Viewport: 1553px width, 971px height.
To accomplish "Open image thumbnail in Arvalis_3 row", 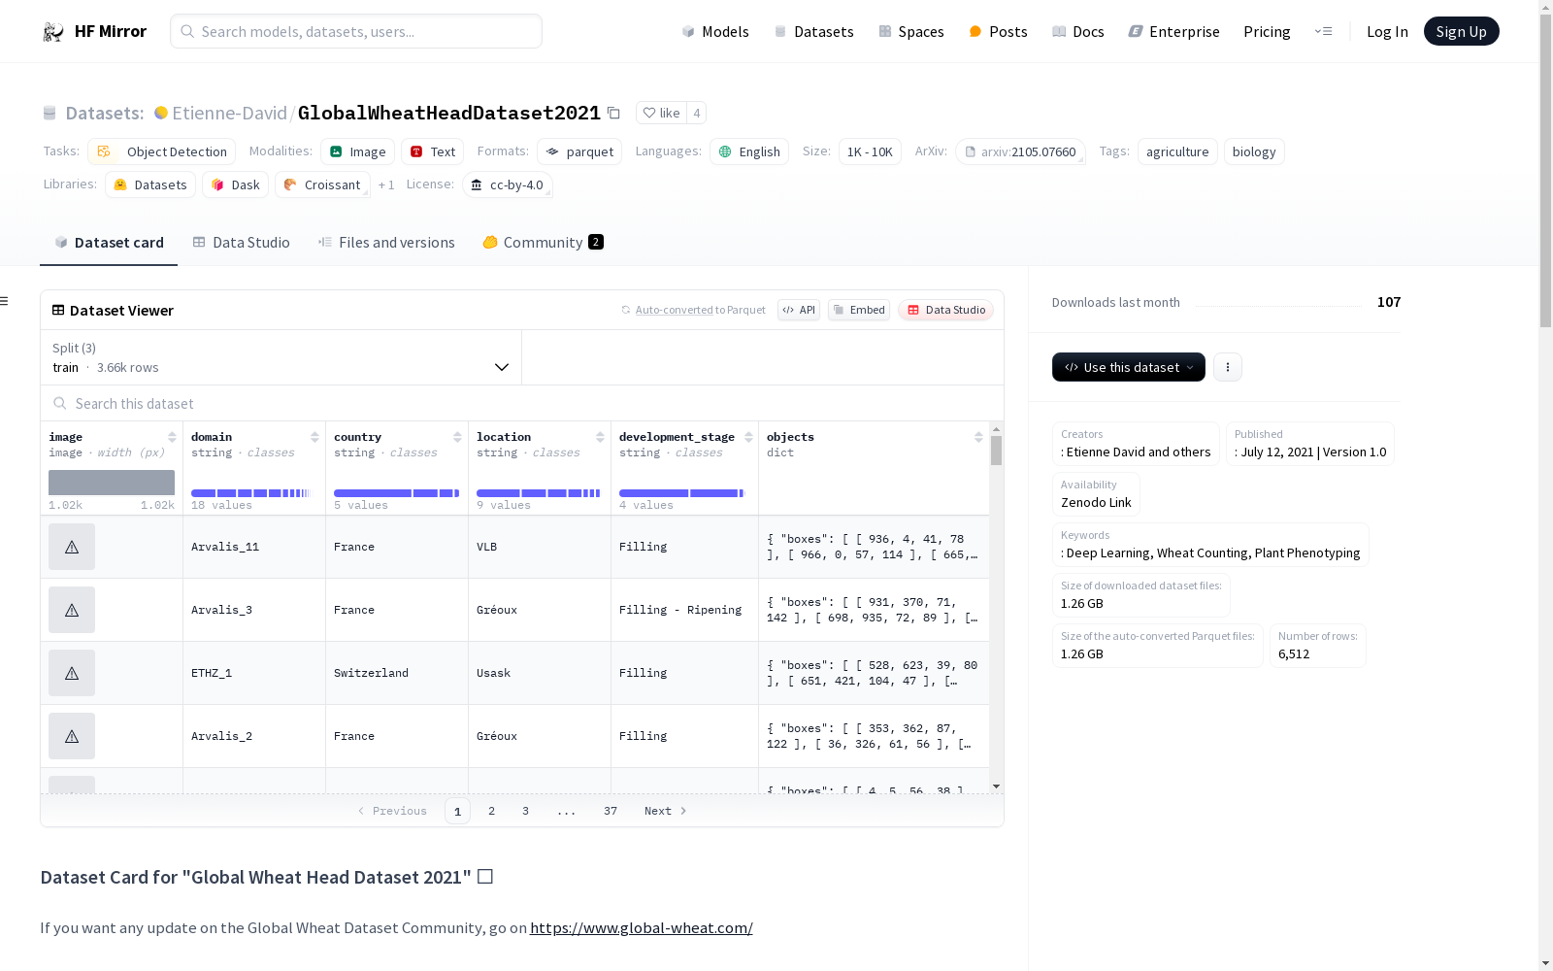I will (72, 610).
